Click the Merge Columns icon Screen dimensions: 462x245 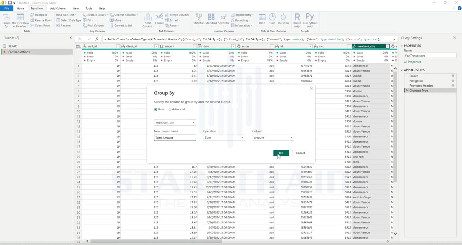click(x=177, y=15)
